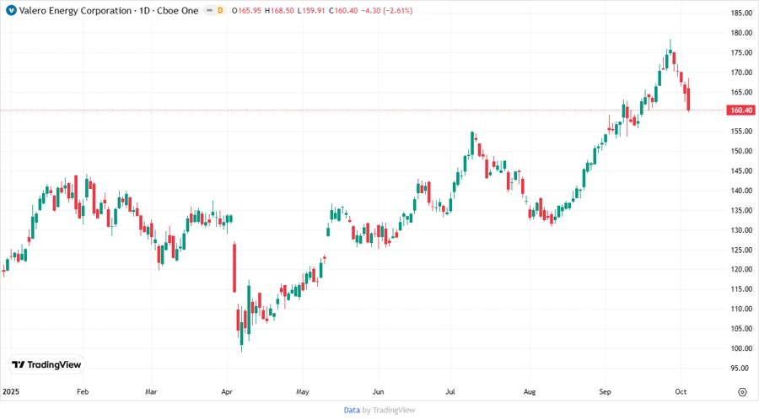759x420 pixels.
Task: Click the Valero Energy Corporation symbol title
Action: tap(71, 11)
